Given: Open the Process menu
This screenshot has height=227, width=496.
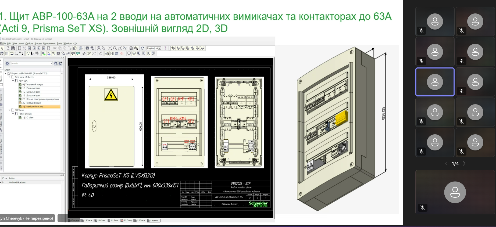Looking at the screenshot, I should 38,43.
